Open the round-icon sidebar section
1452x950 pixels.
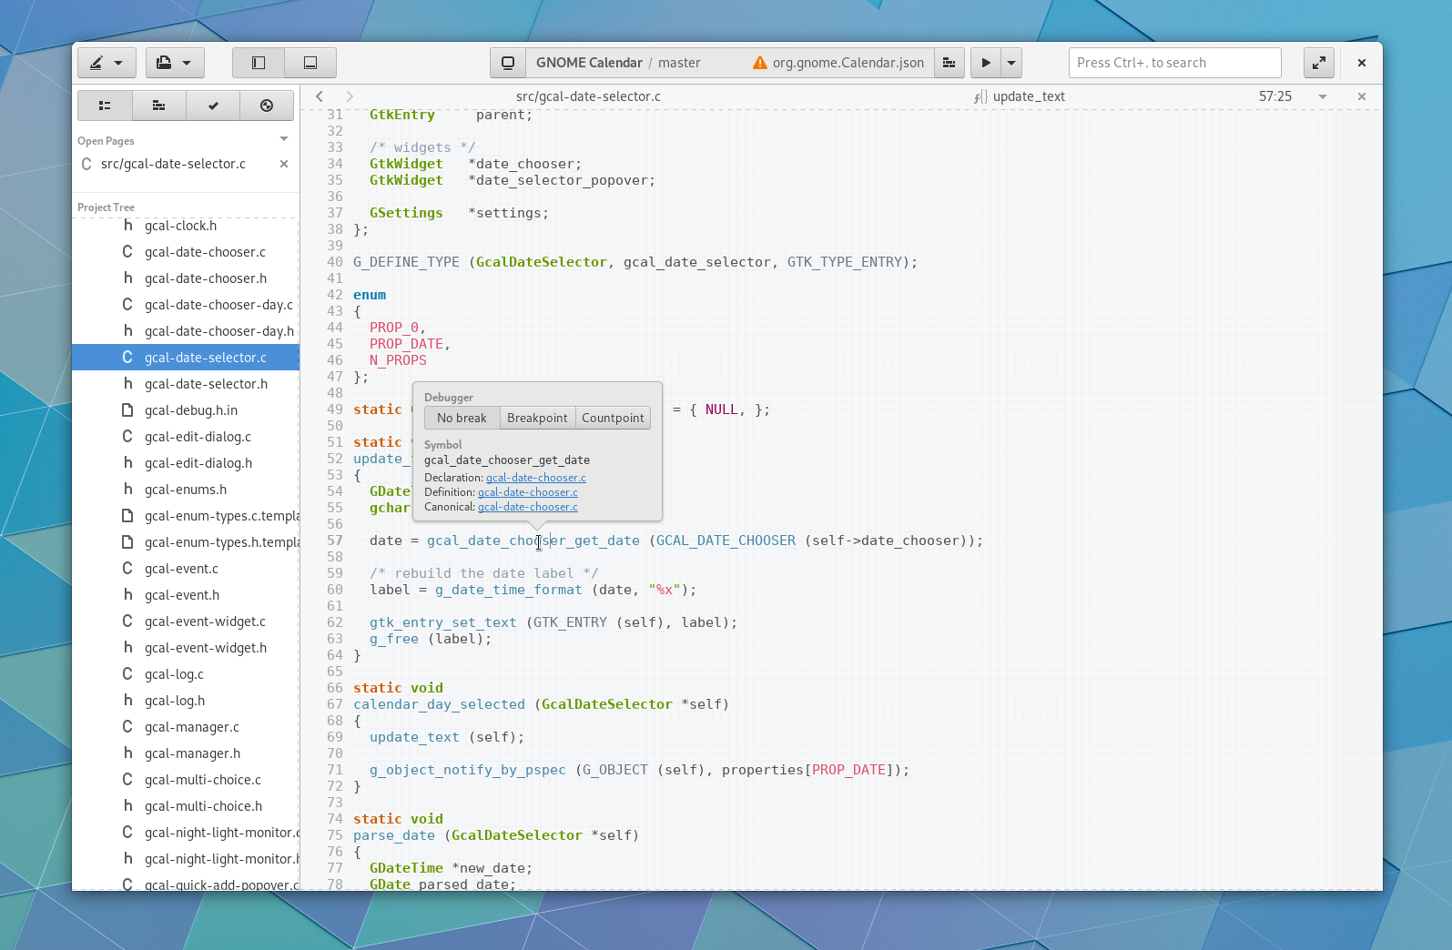click(x=267, y=106)
